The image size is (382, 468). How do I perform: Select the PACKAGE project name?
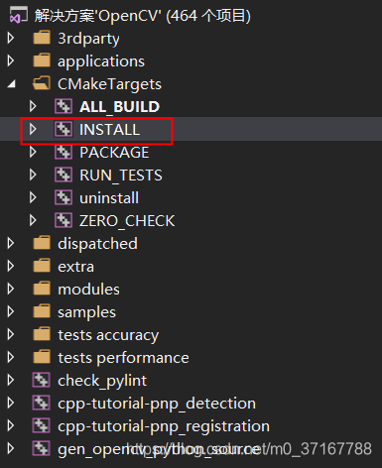114,152
